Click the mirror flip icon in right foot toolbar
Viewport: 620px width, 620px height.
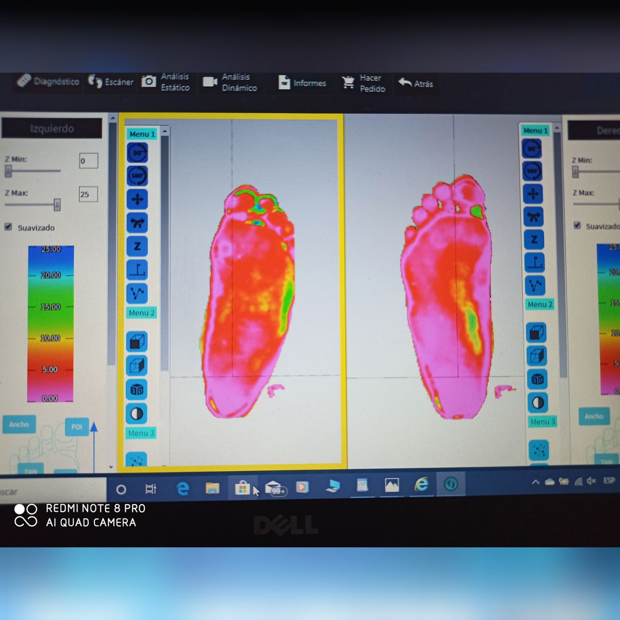[533, 217]
